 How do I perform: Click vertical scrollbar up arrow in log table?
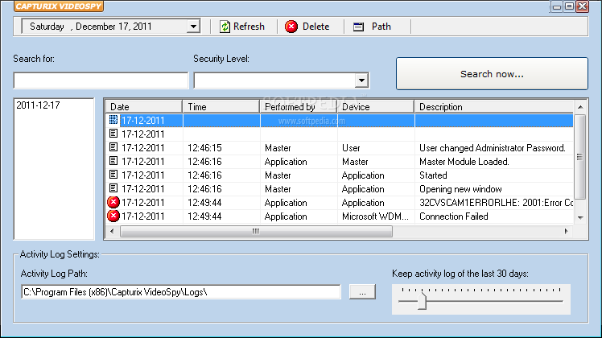(x=580, y=107)
